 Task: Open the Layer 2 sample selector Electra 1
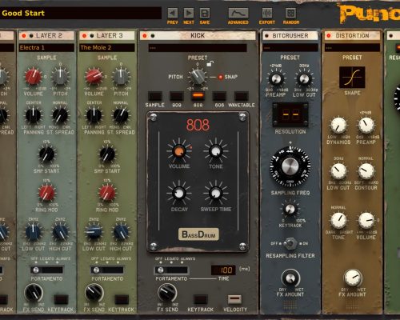[x=46, y=48]
